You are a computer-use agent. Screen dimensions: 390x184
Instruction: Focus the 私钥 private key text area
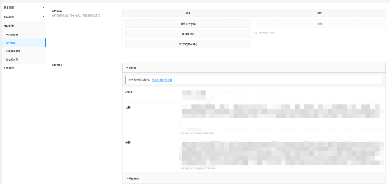282,153
